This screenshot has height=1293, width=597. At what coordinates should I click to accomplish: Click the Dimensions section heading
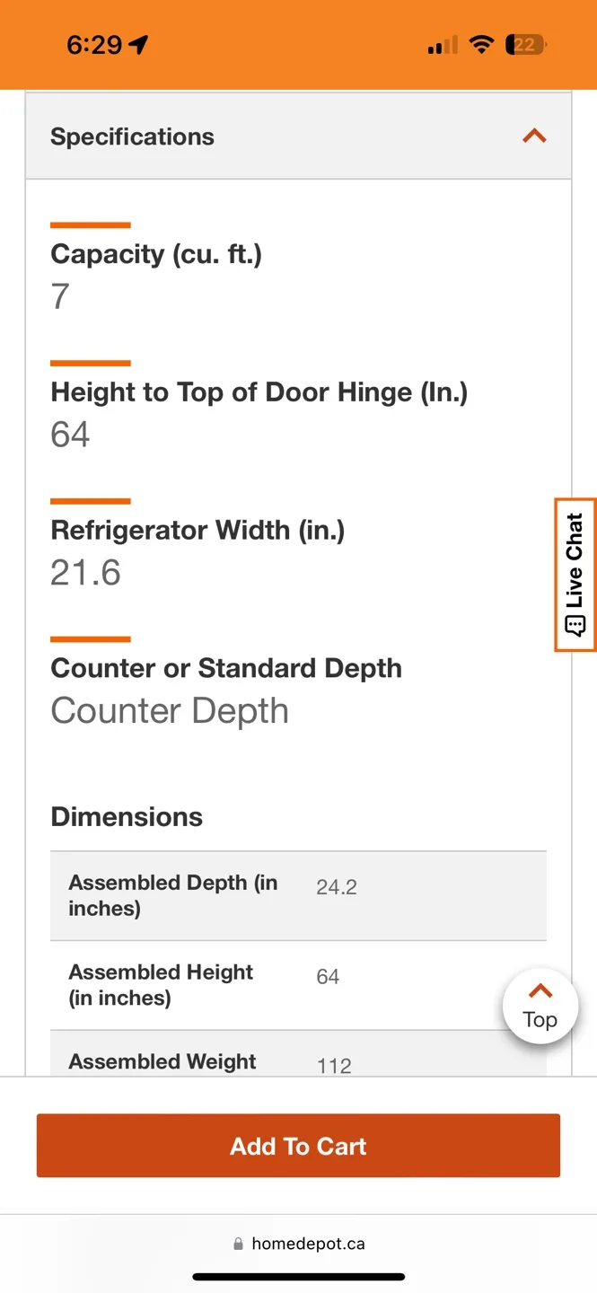pyautogui.click(x=126, y=817)
